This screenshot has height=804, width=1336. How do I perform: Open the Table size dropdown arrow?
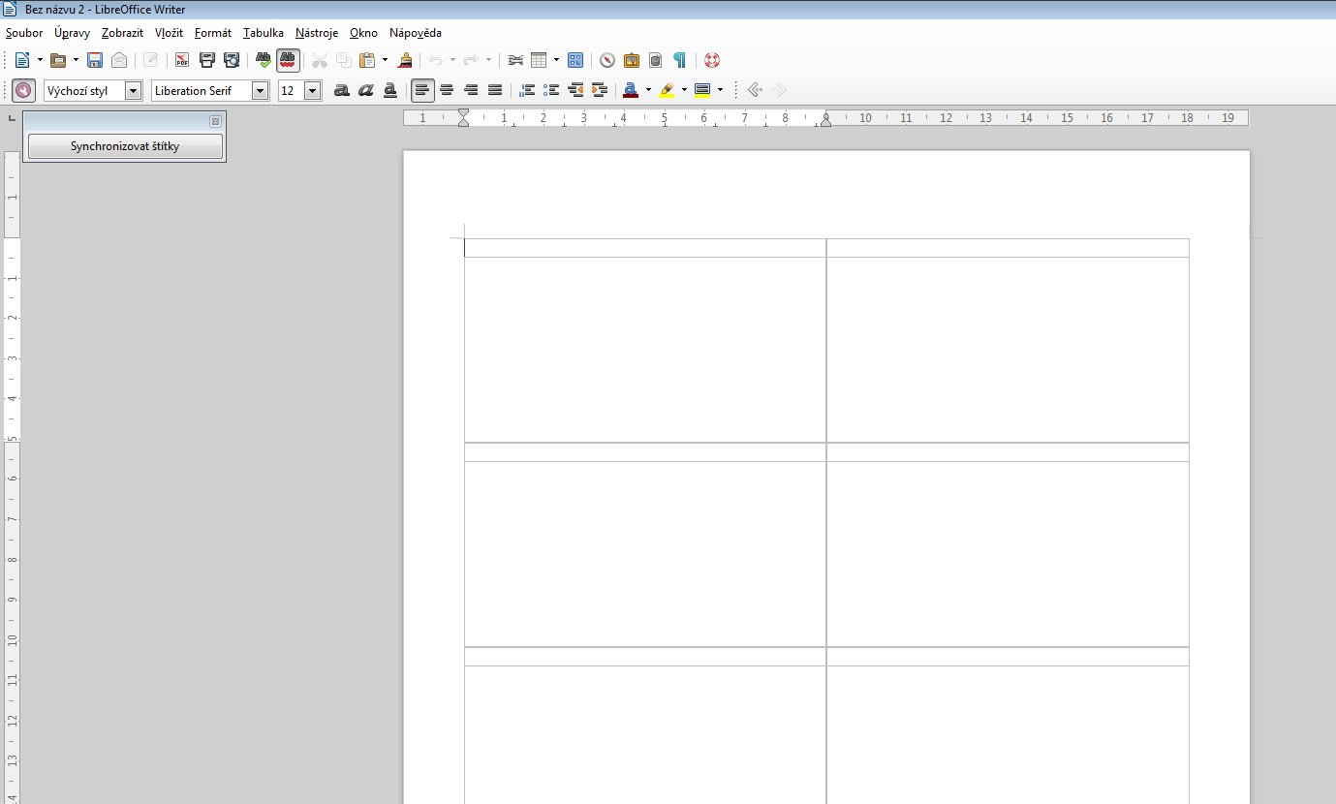[556, 60]
